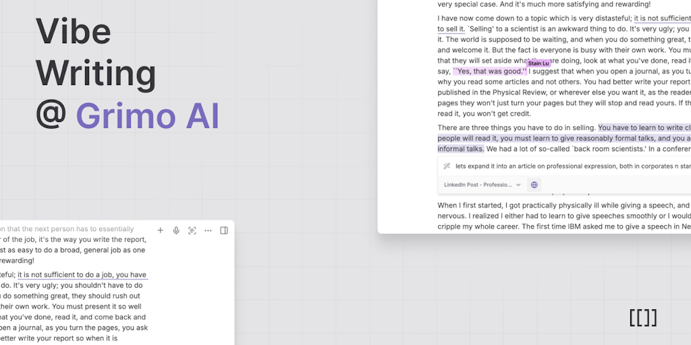Viewport: 691px width, 345px height.
Task: Click underlined "it is not sufficient" in right document
Action: coord(661,18)
